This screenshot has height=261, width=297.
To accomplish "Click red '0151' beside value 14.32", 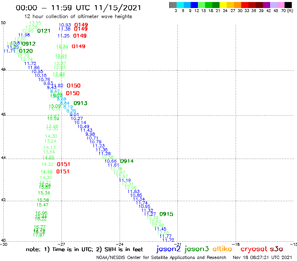I will tap(63, 164).
